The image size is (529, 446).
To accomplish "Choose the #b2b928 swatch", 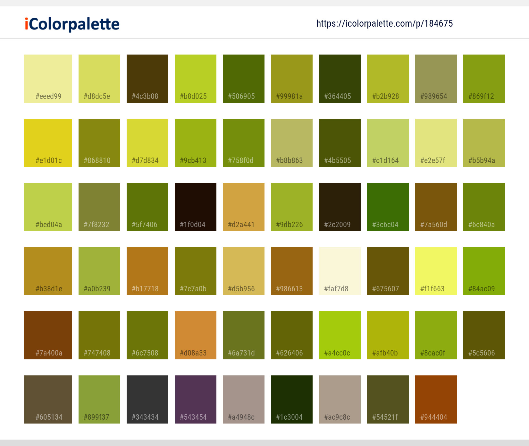I will coord(388,79).
